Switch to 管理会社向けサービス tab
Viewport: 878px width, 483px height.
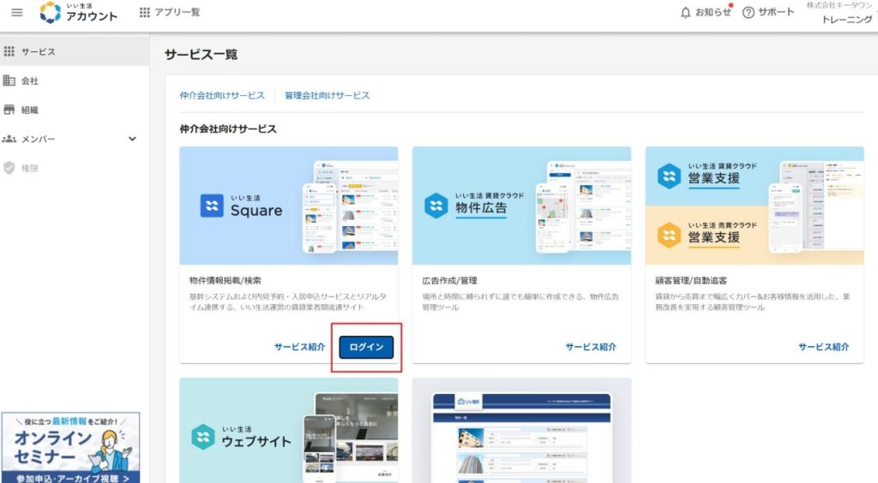point(328,95)
